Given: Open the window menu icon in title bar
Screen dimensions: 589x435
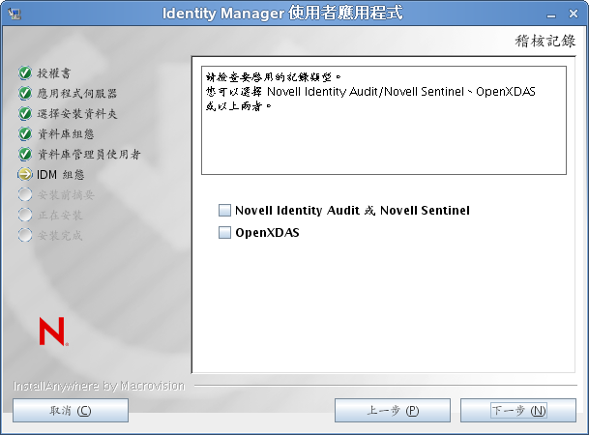Looking at the screenshot, I should click(x=13, y=13).
